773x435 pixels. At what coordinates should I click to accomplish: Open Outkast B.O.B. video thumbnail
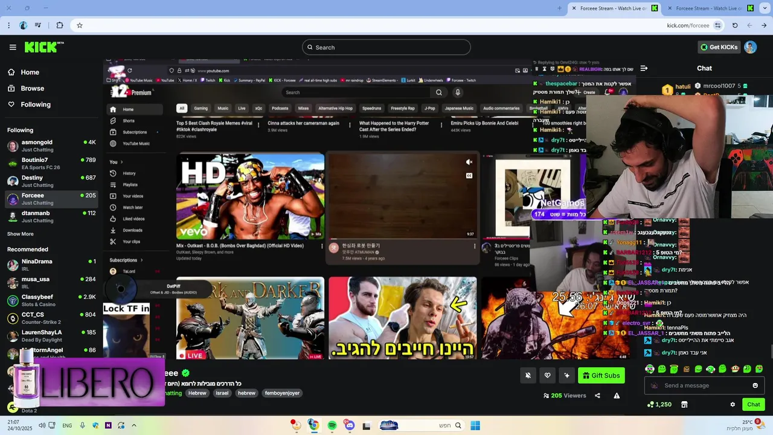pyautogui.click(x=250, y=196)
